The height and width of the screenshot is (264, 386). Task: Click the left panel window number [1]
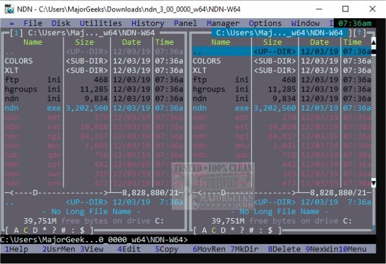[x=16, y=33]
